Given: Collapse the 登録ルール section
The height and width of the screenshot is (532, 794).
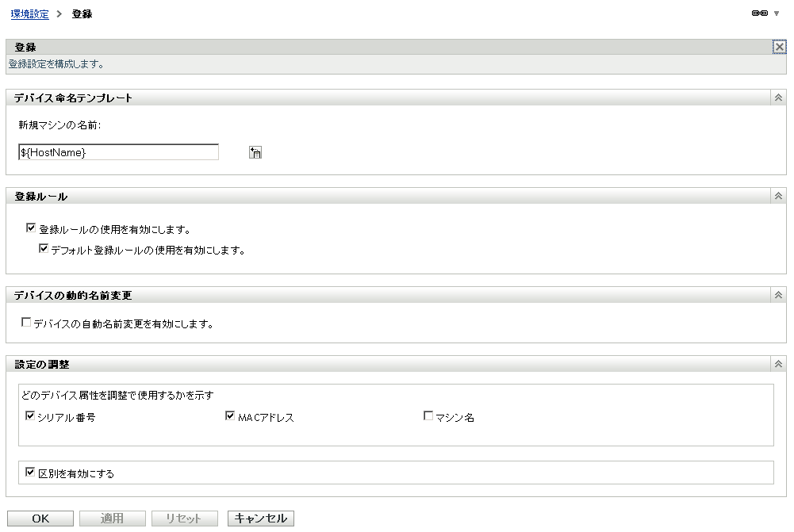Looking at the screenshot, I should (777, 196).
